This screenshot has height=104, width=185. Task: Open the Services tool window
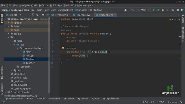(x=83, y=99)
